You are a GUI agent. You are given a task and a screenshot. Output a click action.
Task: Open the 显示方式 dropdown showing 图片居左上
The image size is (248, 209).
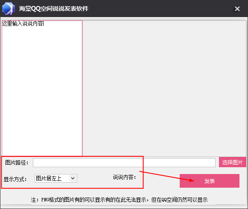click(56, 178)
